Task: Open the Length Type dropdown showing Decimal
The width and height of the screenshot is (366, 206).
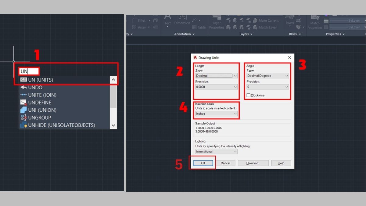Action: [x=217, y=76]
